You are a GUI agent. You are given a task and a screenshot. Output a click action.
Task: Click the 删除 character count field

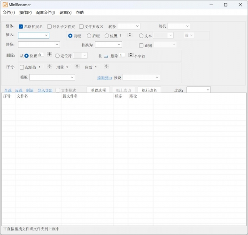122,55
